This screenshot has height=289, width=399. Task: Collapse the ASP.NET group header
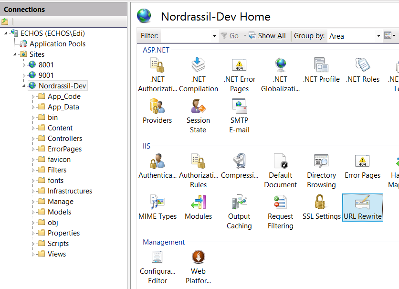point(156,50)
